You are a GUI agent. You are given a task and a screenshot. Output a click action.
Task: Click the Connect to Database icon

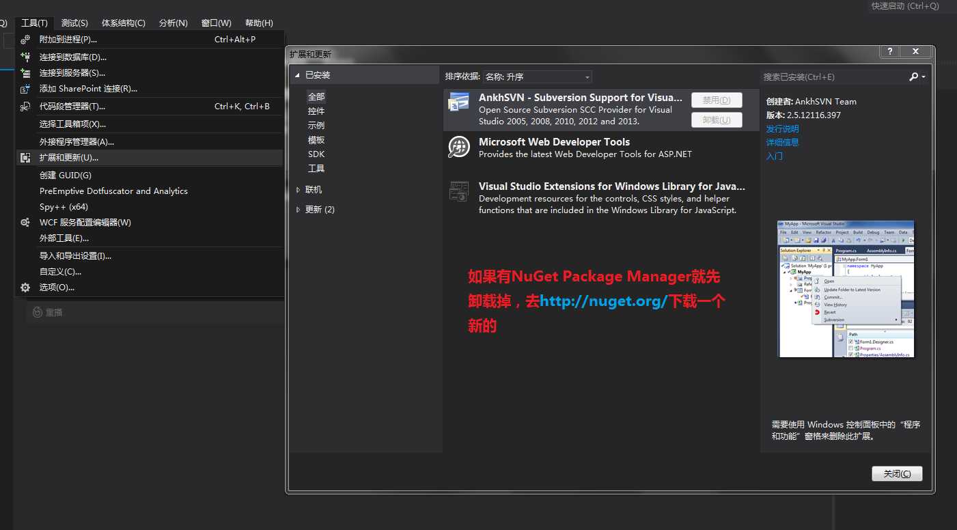[x=25, y=57]
